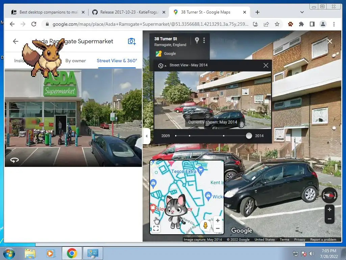The width and height of the screenshot is (346, 260).
Task: Click Report a problem link
Action: 323,239
